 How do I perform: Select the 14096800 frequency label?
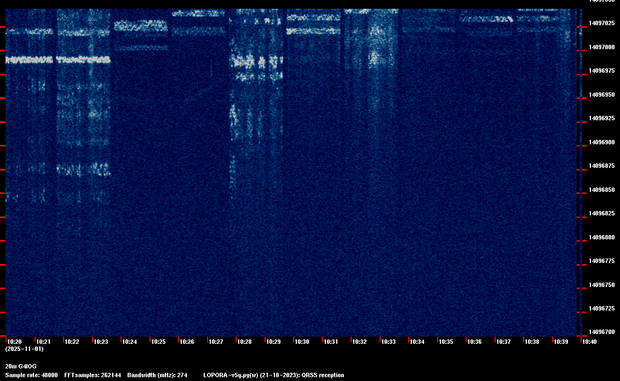pos(602,237)
